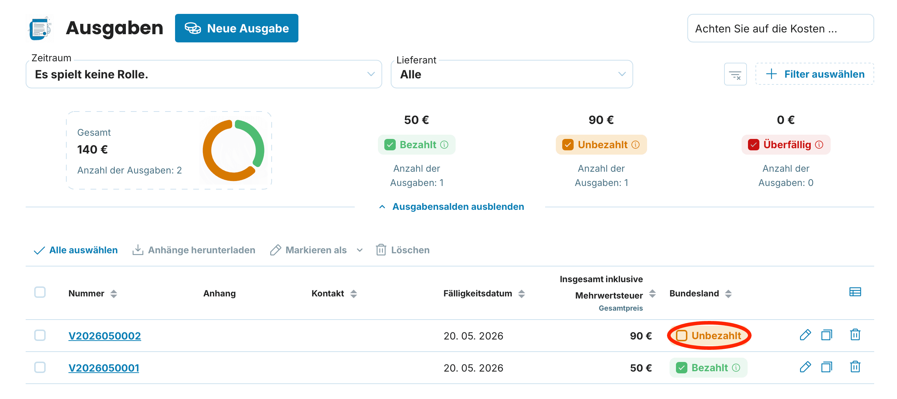897x399 pixels.
Task: Open the table column settings icon
Action: (855, 292)
